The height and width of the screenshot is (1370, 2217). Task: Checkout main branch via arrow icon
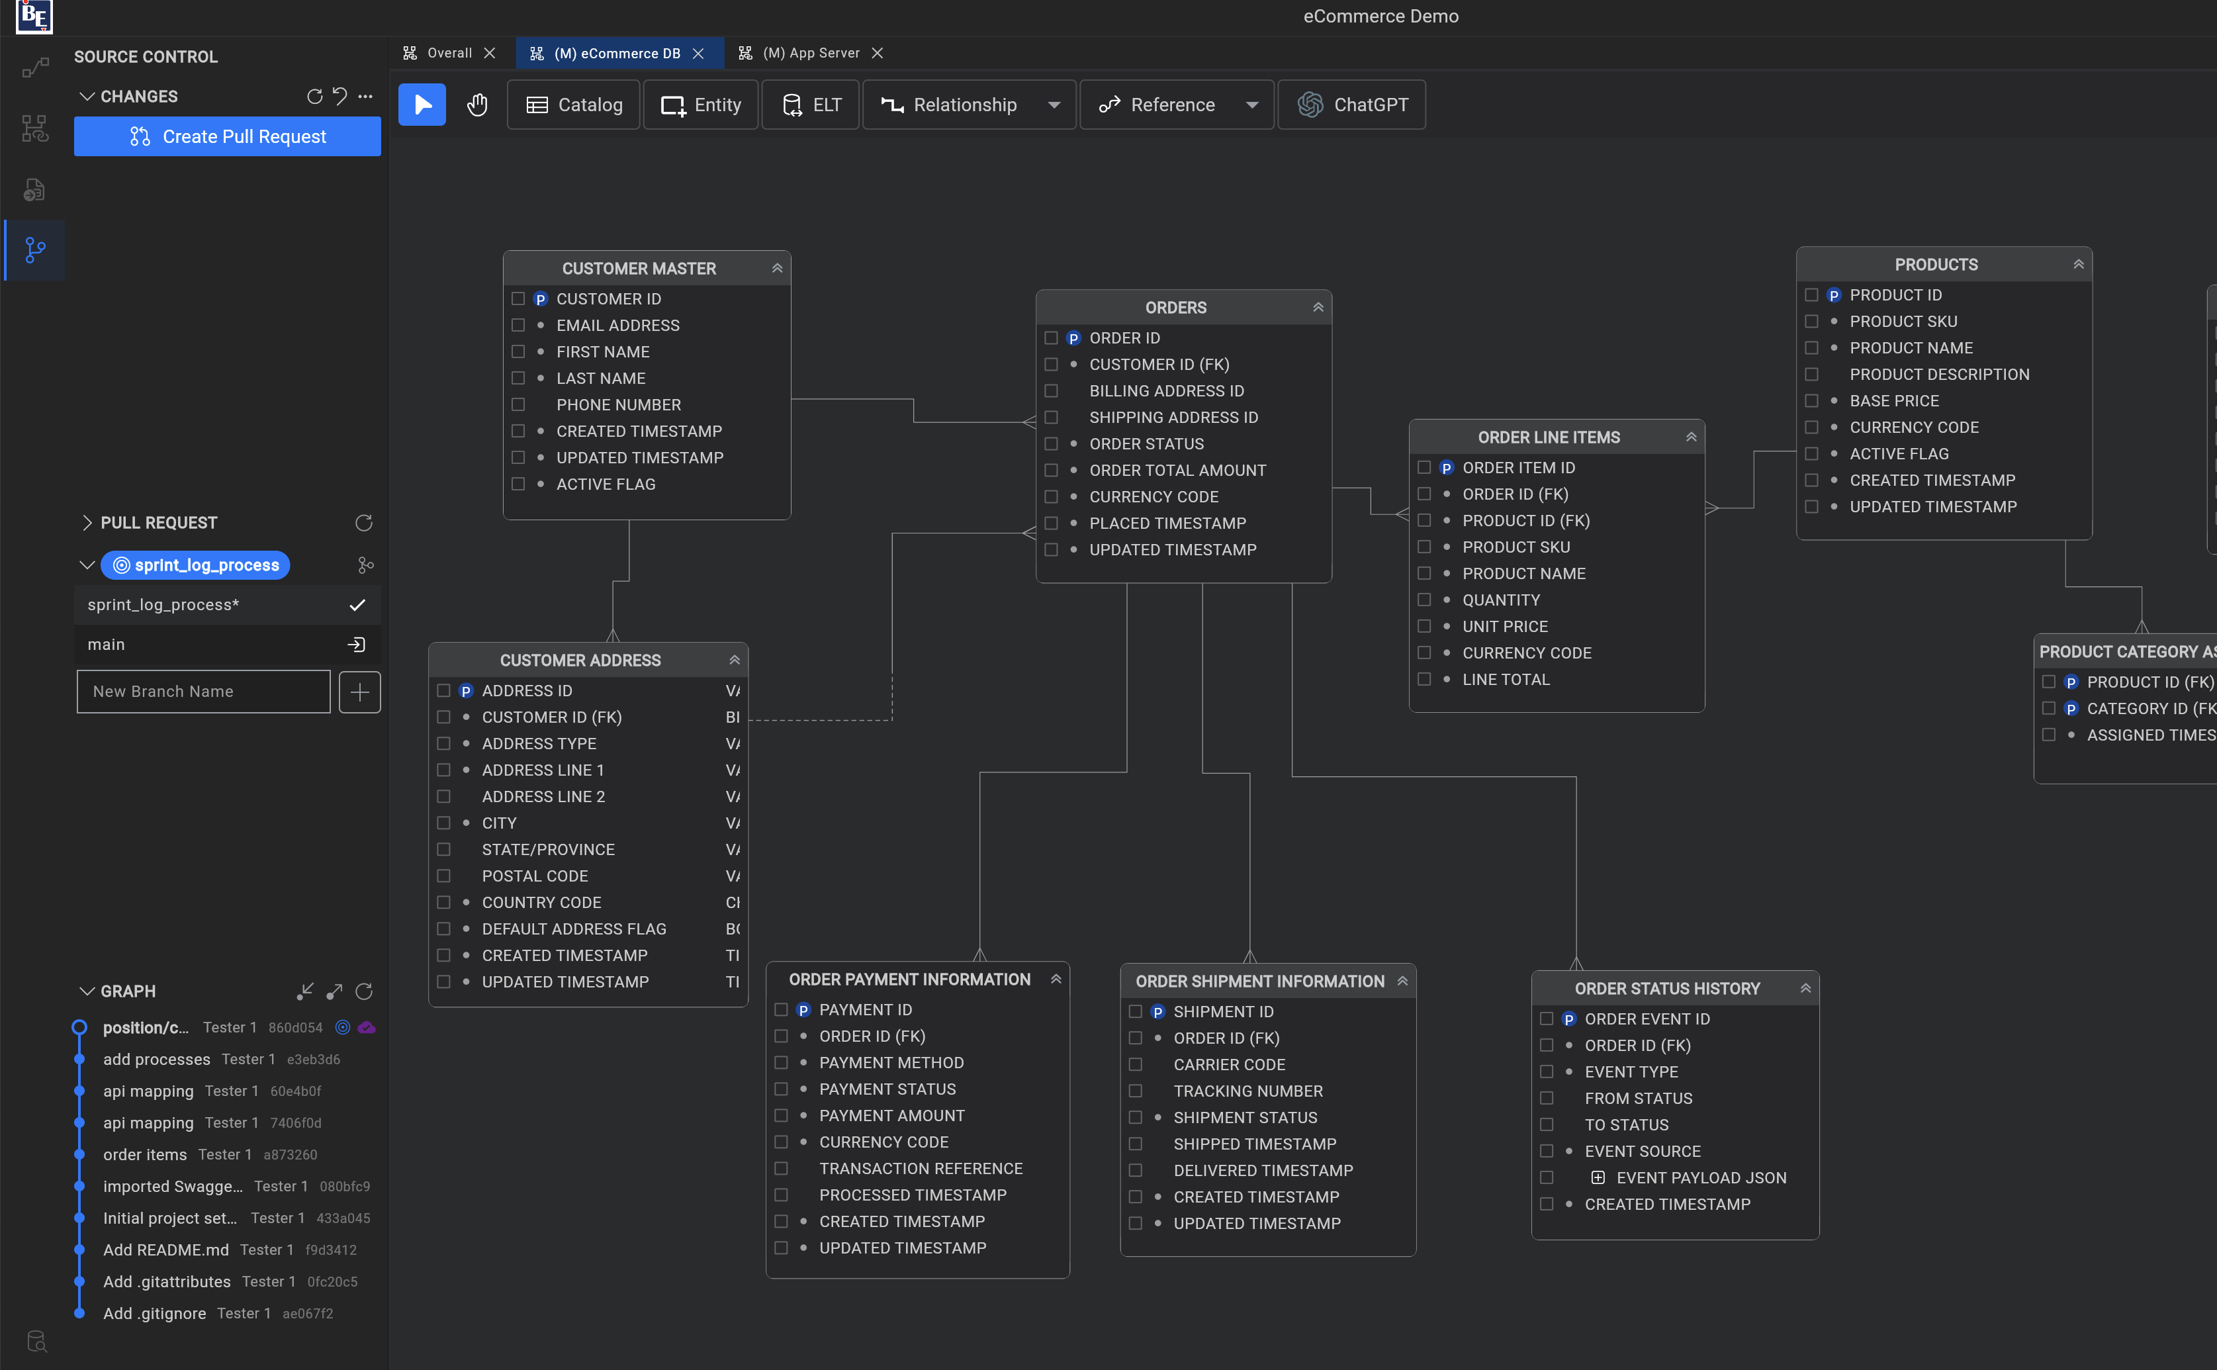coord(356,644)
